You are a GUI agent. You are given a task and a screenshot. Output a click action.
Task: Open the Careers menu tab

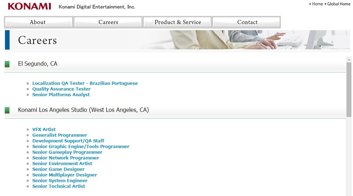(x=108, y=22)
